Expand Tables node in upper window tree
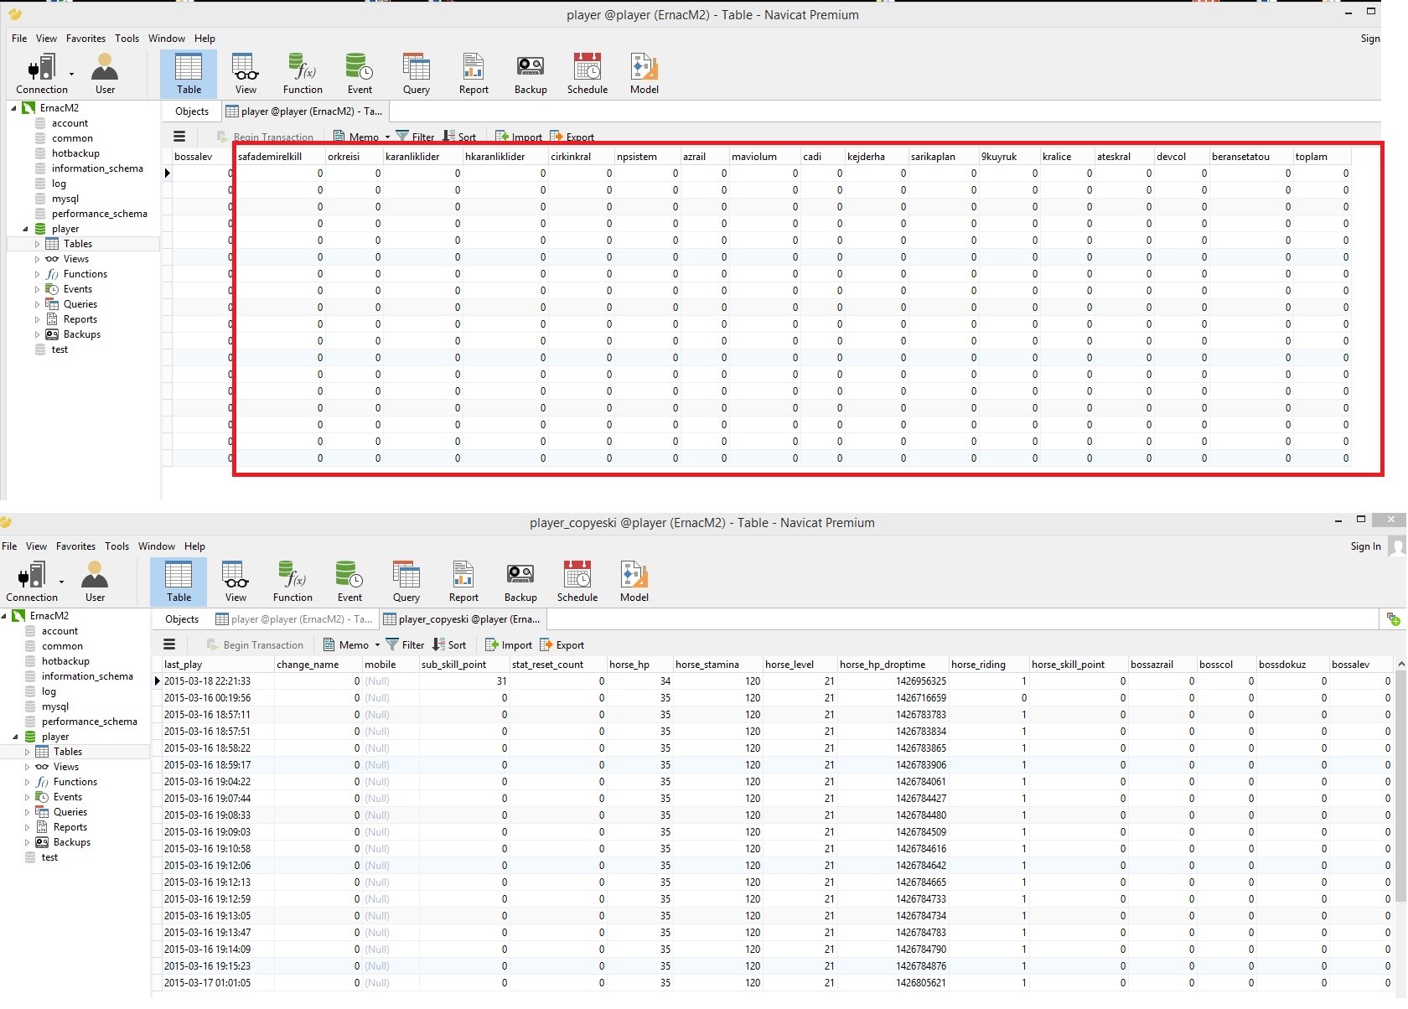Viewport: 1408px width, 1009px height. (37, 244)
